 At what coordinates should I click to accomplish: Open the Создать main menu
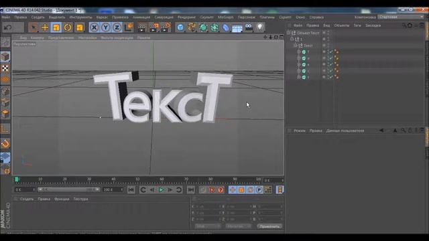38,17
